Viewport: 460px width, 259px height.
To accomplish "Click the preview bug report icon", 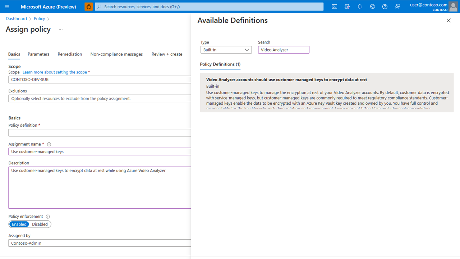I will pyautogui.click(x=88, y=6).
